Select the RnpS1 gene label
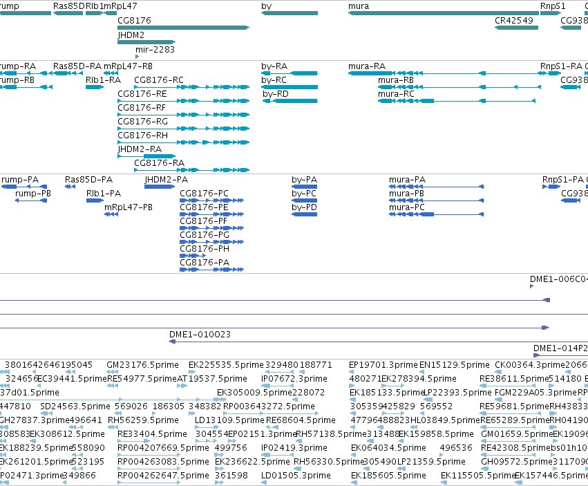This screenshot has height=486, width=588. 552,6
